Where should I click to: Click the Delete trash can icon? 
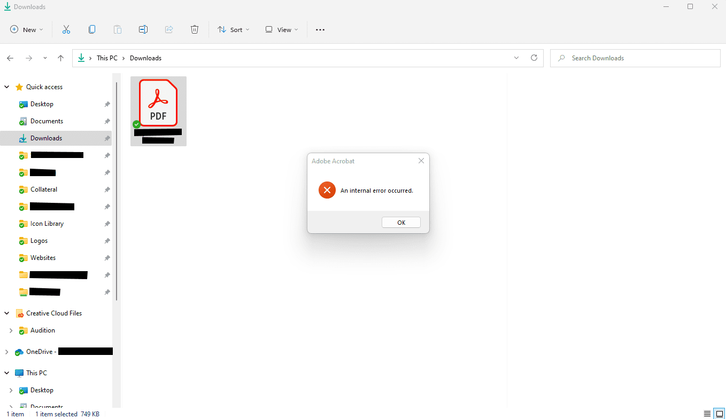click(195, 30)
